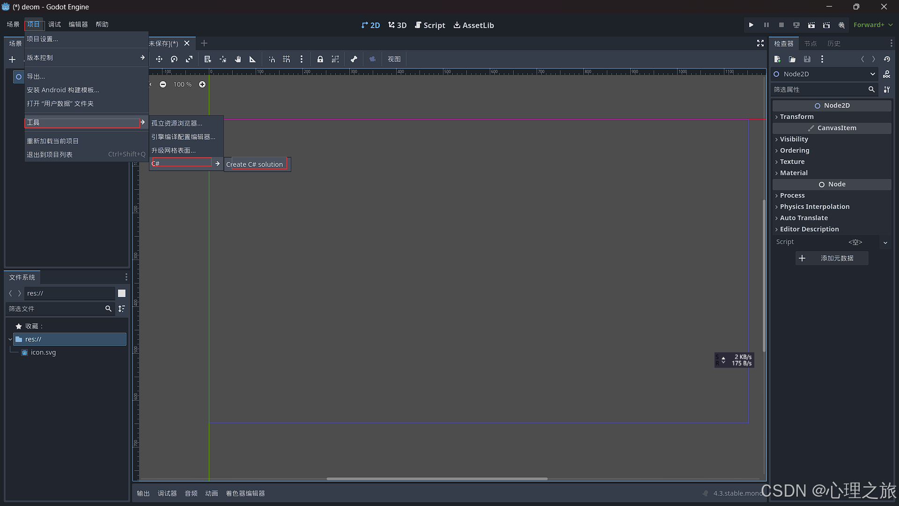Viewport: 899px width, 506px height.
Task: Open the Forward+ renderer dropdown
Action: click(x=872, y=25)
